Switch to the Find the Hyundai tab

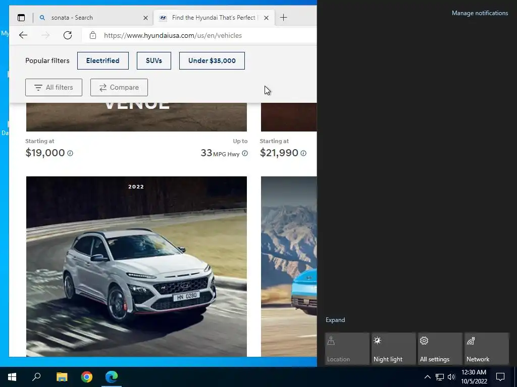tap(213, 18)
